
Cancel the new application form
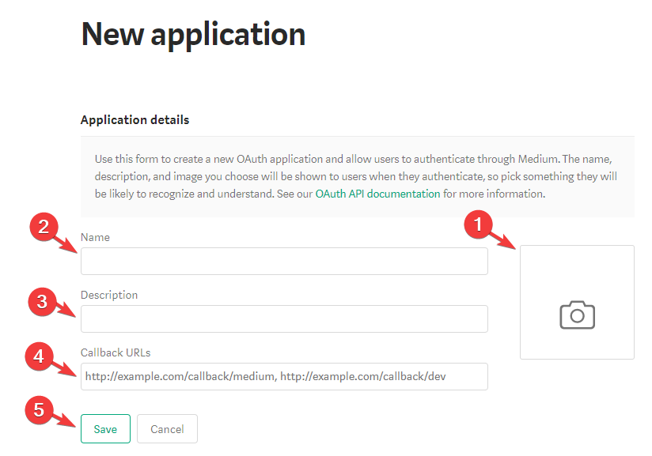(167, 428)
